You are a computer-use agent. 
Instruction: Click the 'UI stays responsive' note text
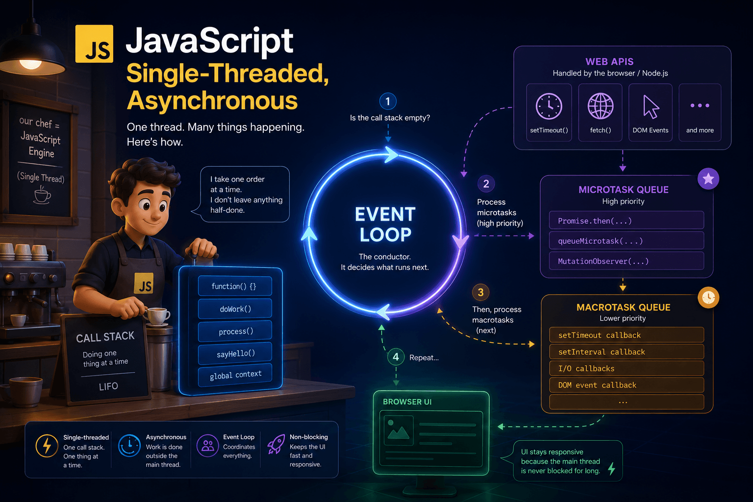pos(560,461)
